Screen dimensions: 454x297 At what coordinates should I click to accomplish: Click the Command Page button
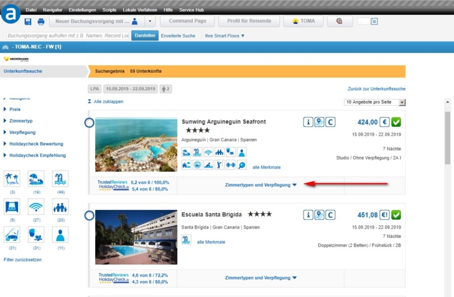click(187, 21)
